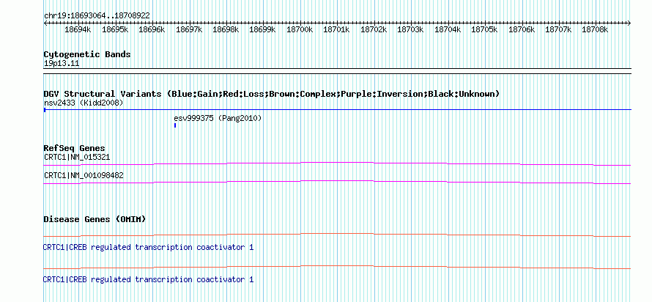Open the CRTC1|NM_015321 transcript label
652x302 pixels.
pyautogui.click(x=77, y=158)
